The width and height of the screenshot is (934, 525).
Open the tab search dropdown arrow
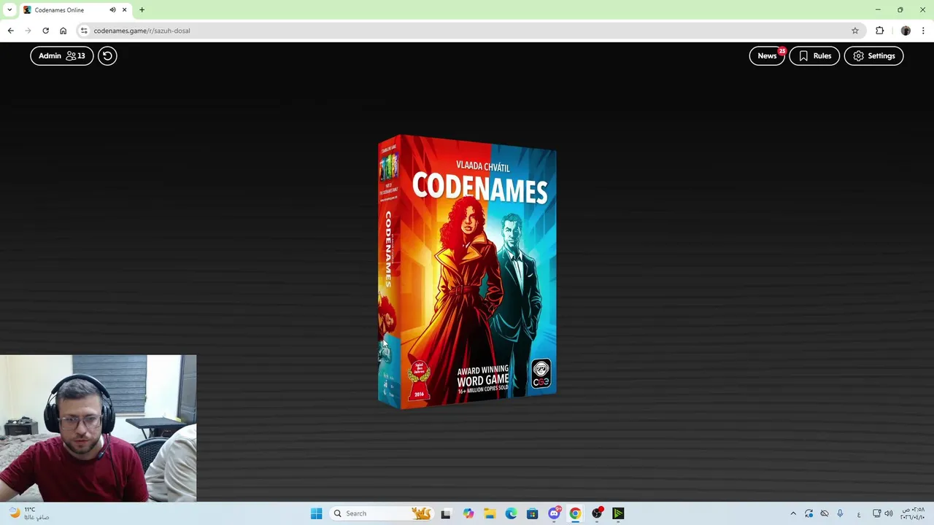pos(9,10)
